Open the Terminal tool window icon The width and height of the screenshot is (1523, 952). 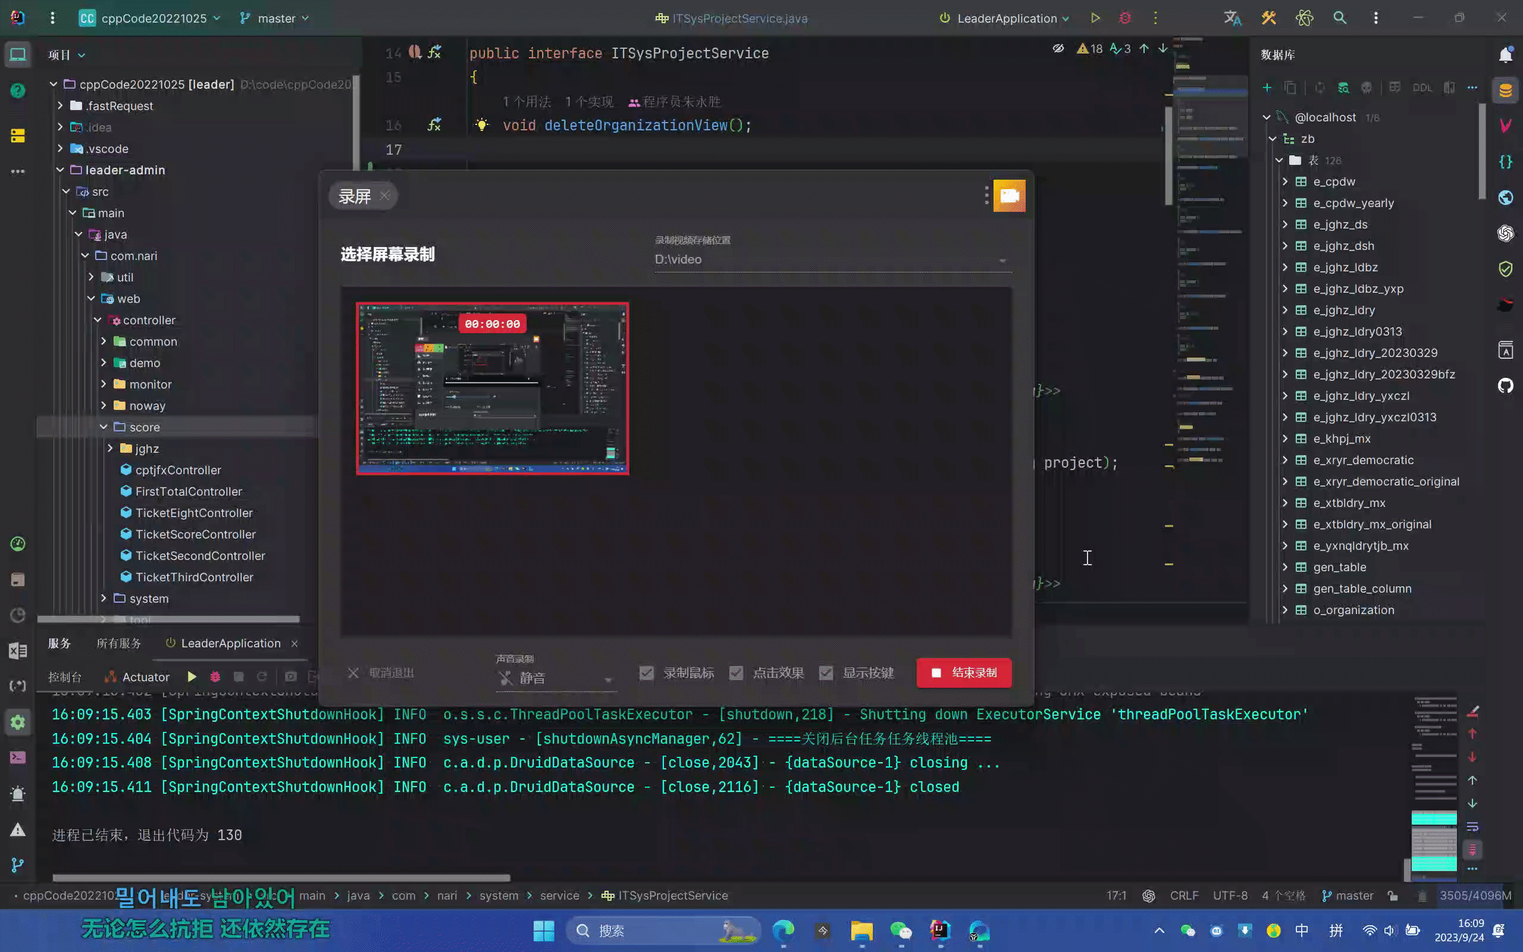click(x=18, y=757)
